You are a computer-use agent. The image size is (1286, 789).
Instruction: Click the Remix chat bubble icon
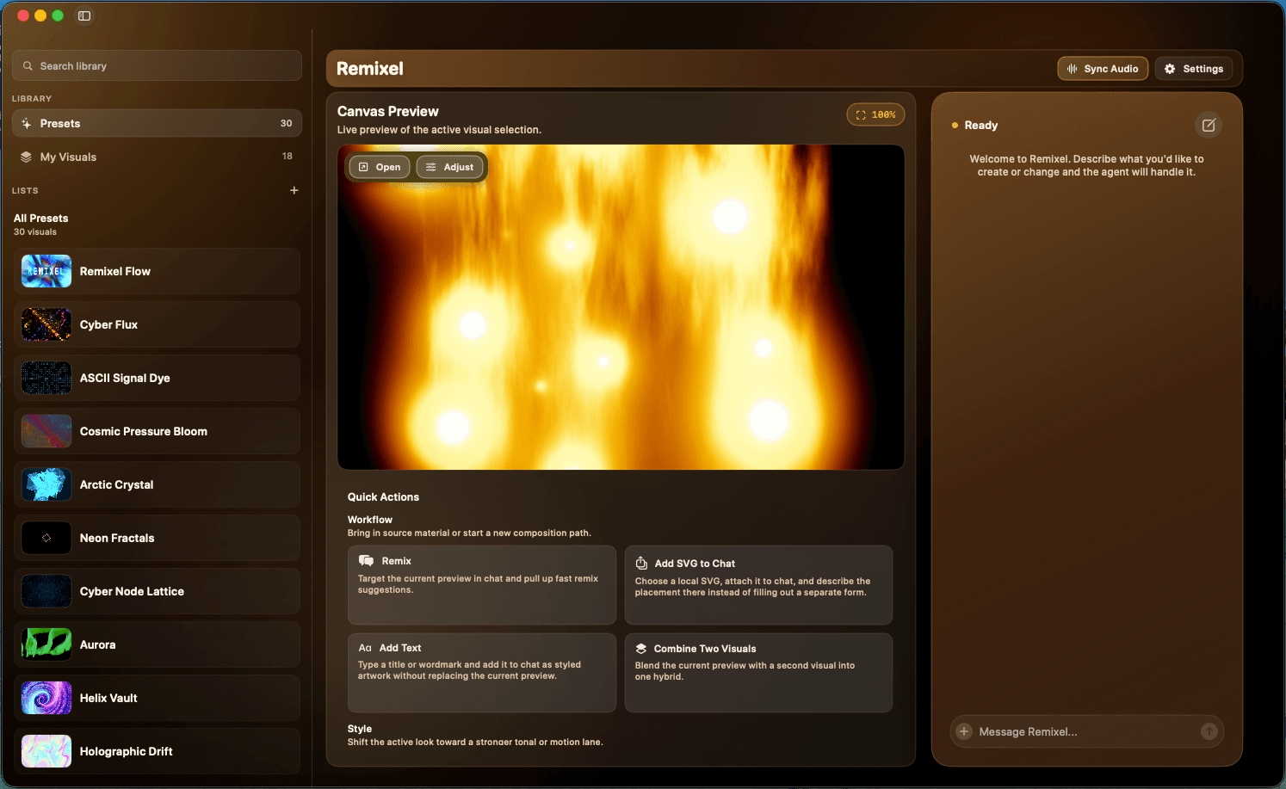(x=366, y=561)
